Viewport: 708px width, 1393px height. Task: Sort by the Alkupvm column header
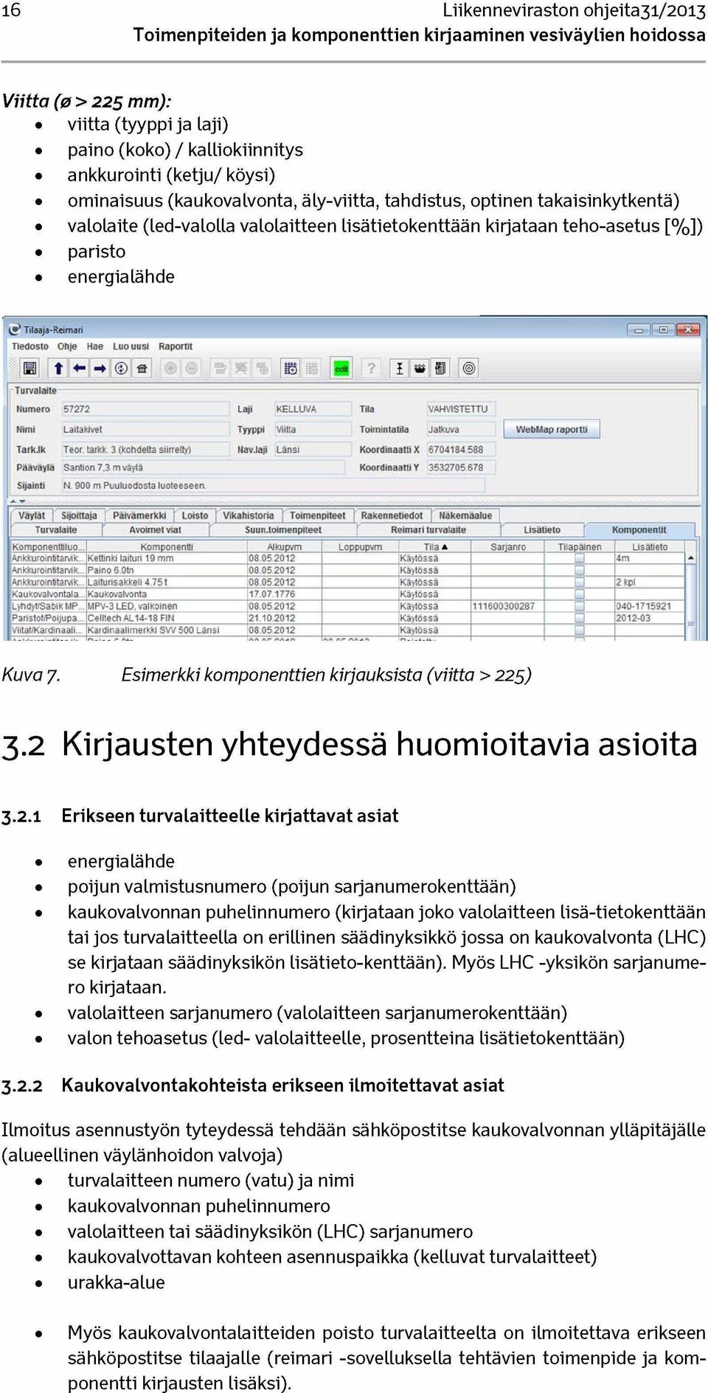[x=284, y=547]
